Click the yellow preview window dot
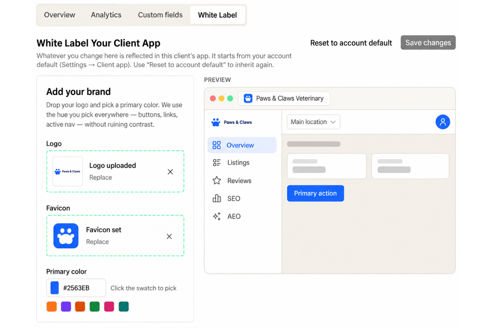The width and height of the screenshot is (492, 328). [221, 98]
